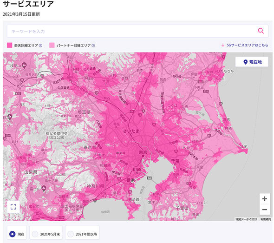
Task: Click the 東京 city label on map
Action: point(143,152)
